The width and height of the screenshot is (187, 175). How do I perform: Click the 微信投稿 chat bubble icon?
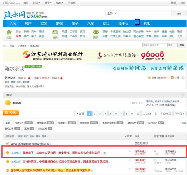click(x=8, y=103)
